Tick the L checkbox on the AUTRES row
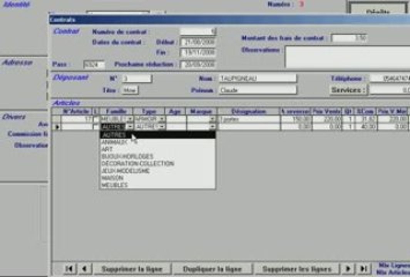Screen dimensions: 410x277 click(96, 127)
